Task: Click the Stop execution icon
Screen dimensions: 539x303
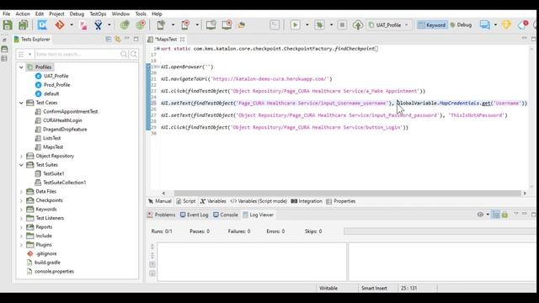Action: pos(342,24)
